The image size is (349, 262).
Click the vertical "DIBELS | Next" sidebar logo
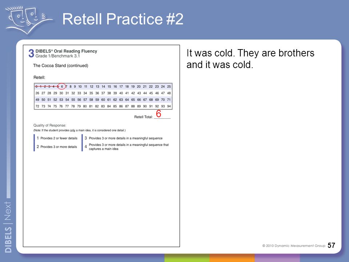coord(8,227)
